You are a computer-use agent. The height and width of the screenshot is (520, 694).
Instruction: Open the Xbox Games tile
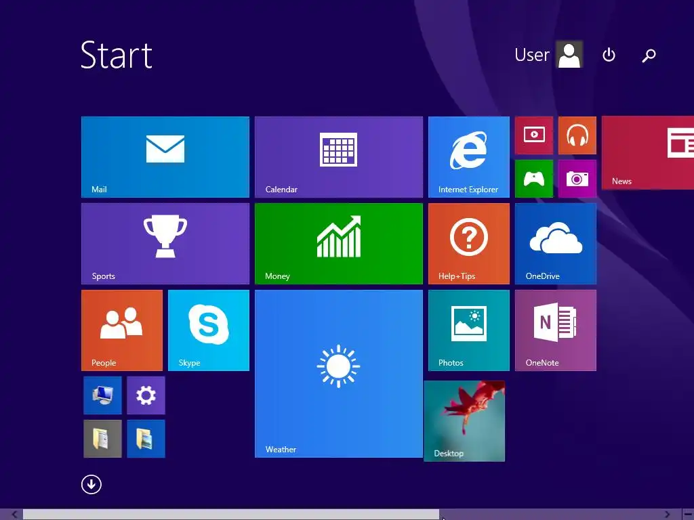click(x=534, y=179)
